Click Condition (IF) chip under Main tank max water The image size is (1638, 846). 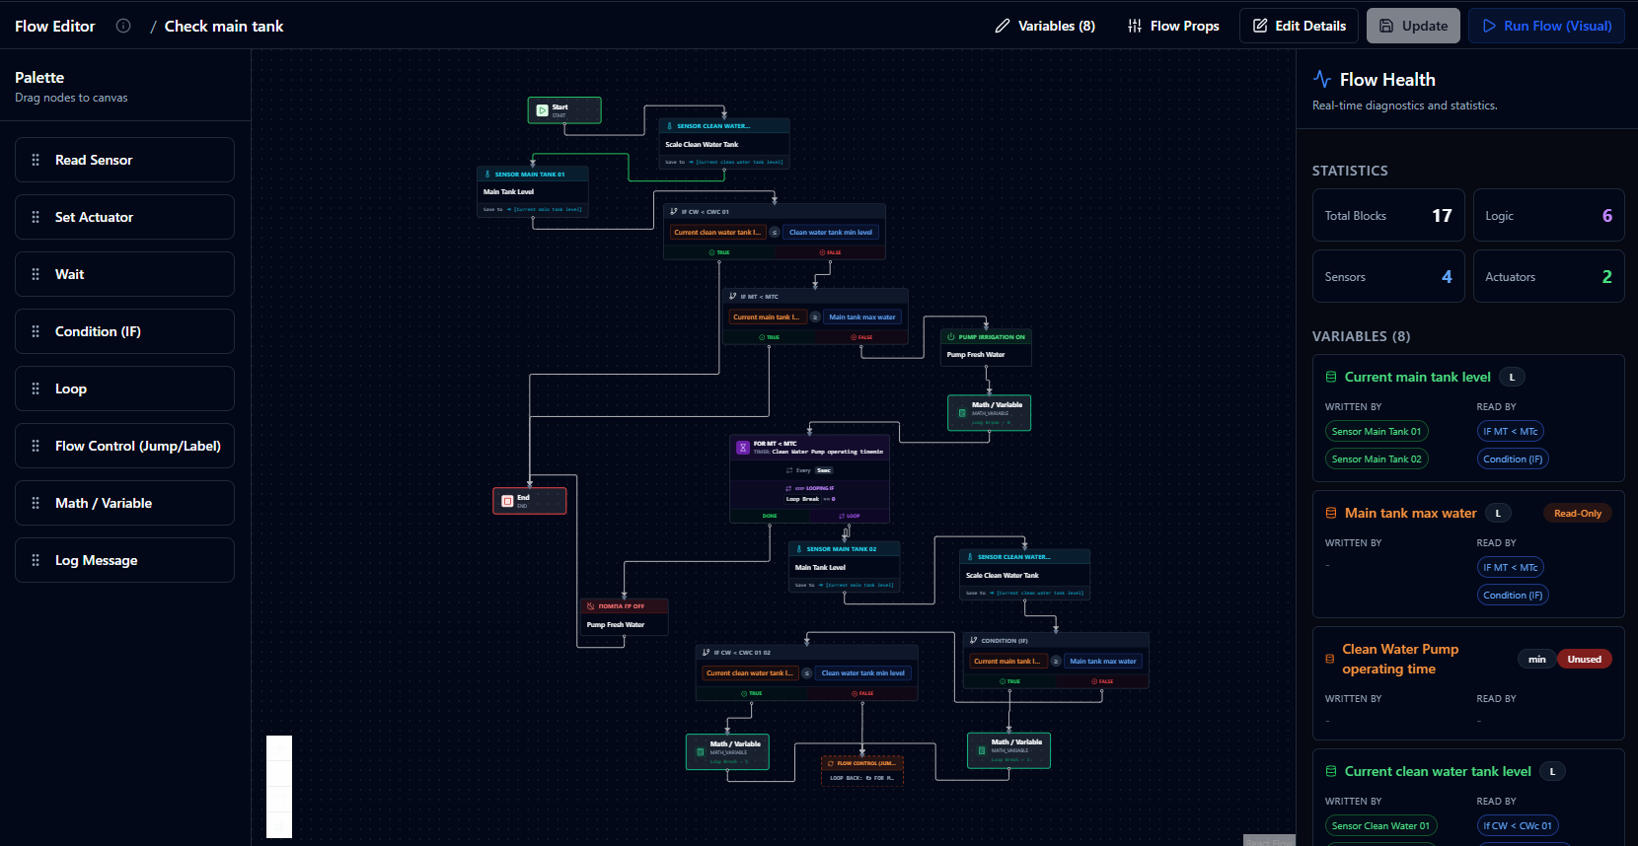click(1513, 595)
